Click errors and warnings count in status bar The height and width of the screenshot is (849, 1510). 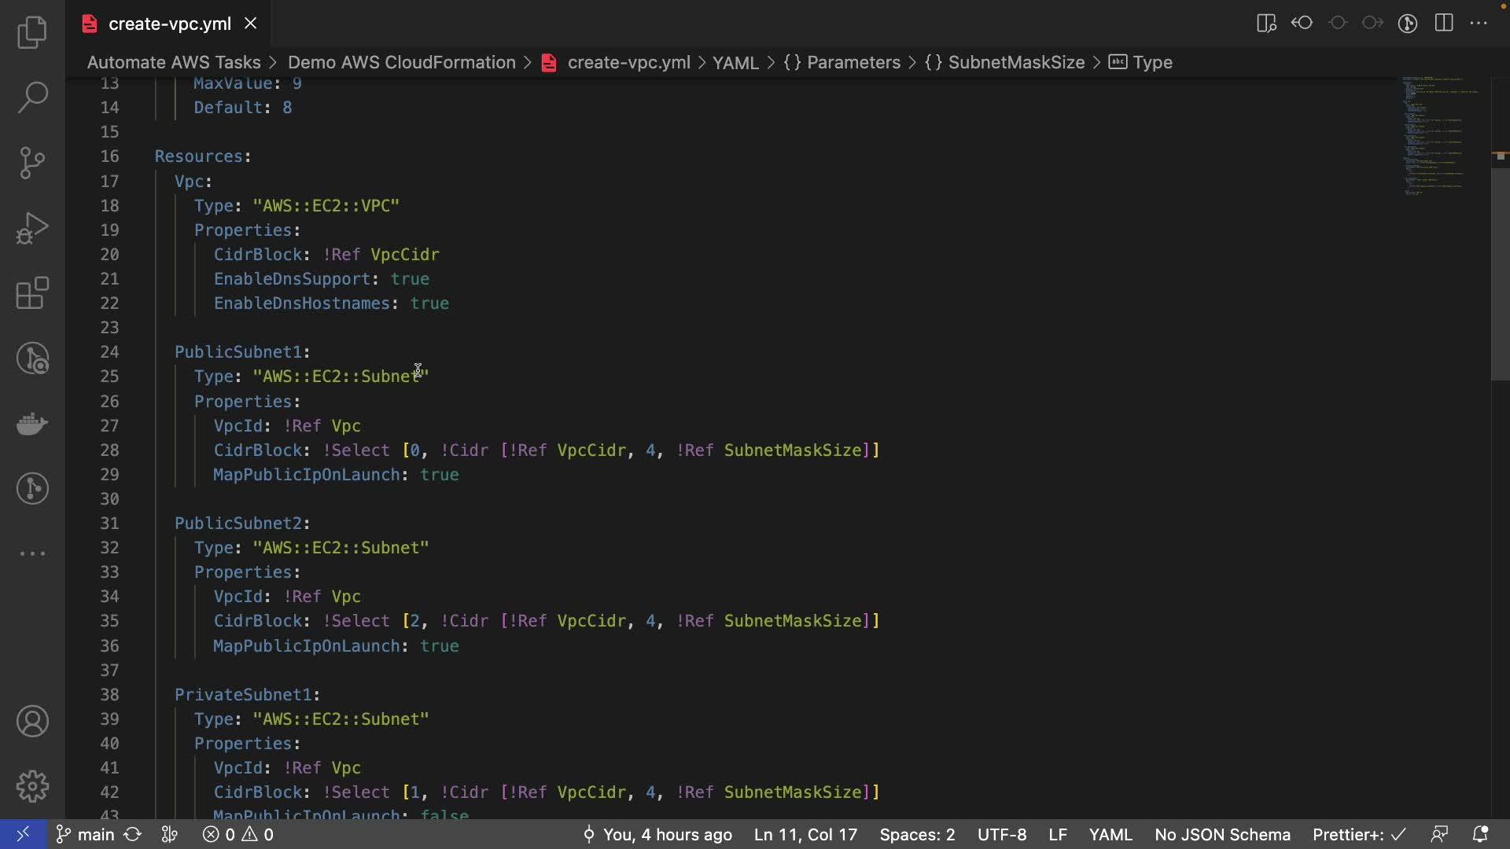pos(238,834)
